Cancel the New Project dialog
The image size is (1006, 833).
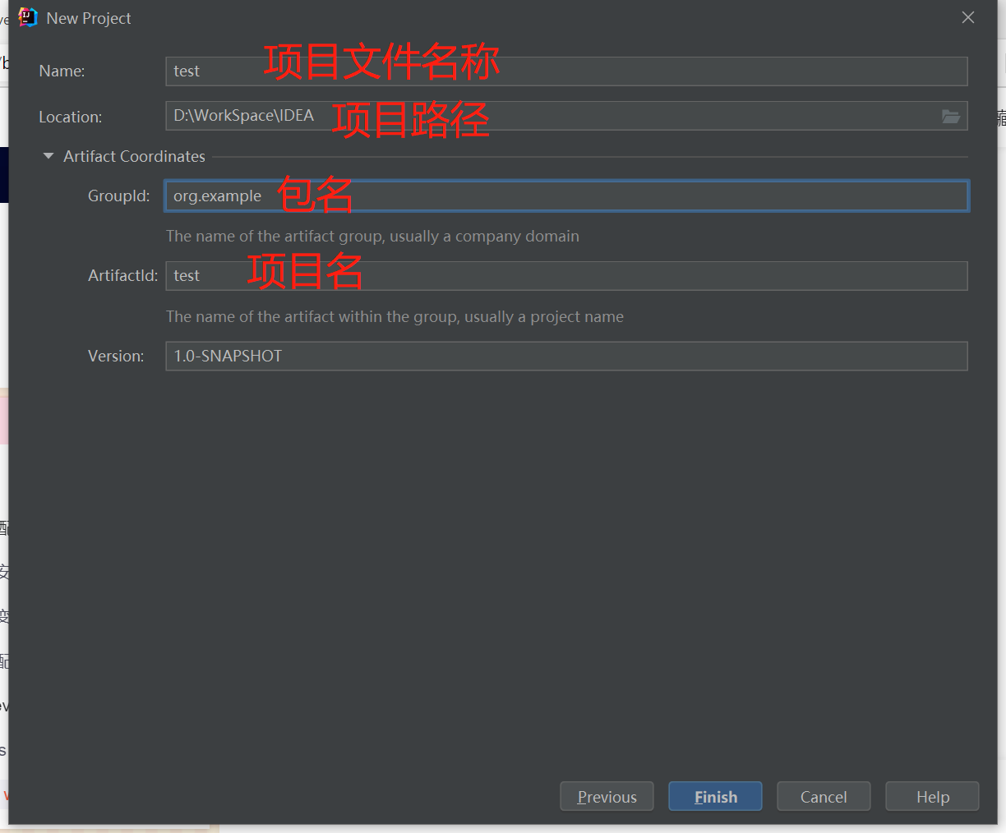click(x=824, y=797)
